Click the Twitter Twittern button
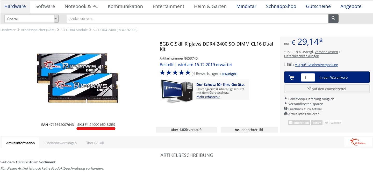The image size is (373, 175). pos(333,123)
